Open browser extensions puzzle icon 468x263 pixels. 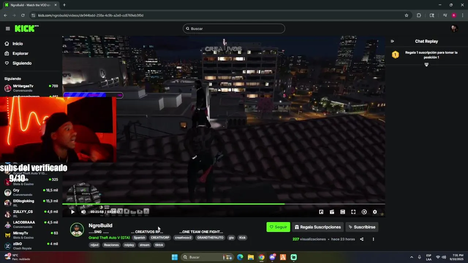(419, 15)
